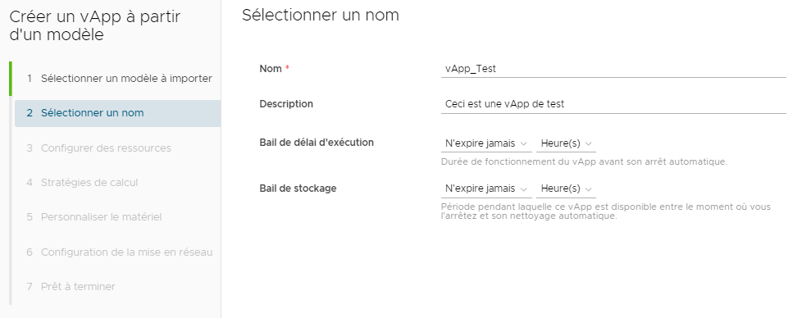This screenshot has width=811, height=318.
Task: Click chevron arrow of runtime lease duration
Action: (523, 143)
